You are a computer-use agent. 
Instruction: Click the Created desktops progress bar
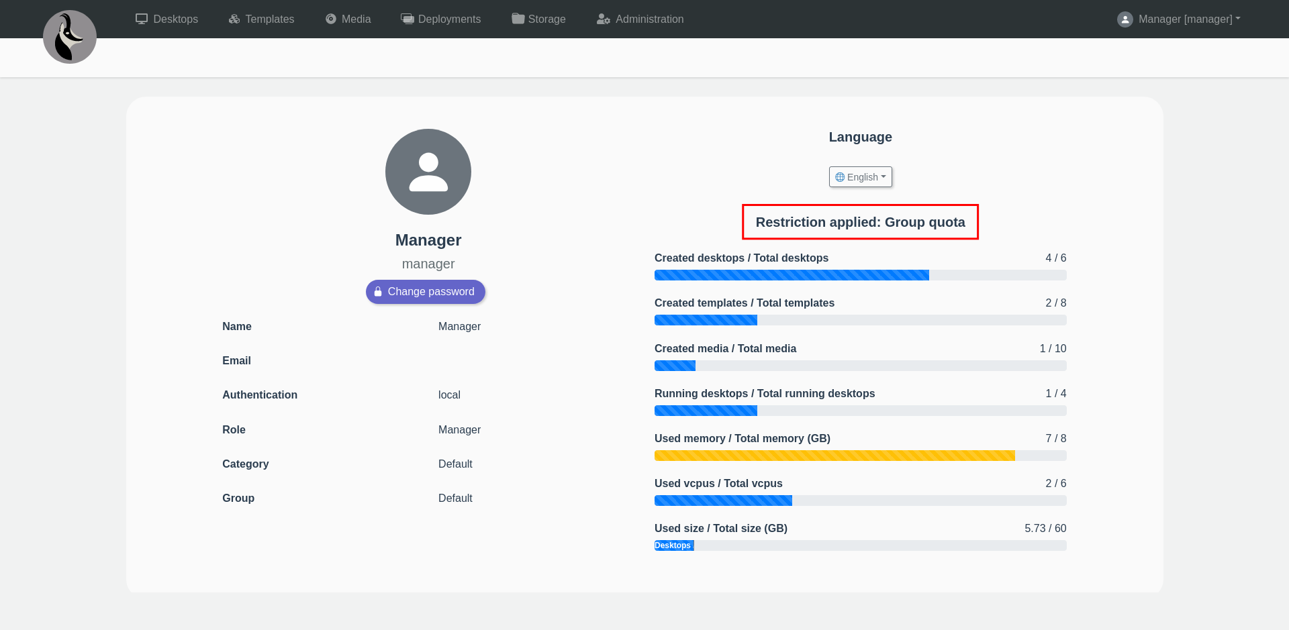[x=860, y=275]
